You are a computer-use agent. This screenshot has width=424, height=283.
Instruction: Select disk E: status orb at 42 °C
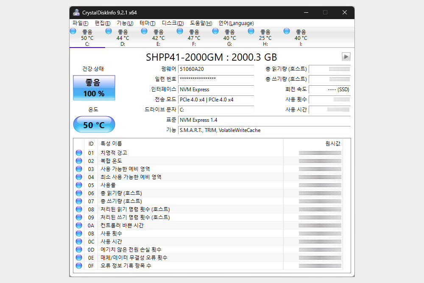tap(145, 31)
